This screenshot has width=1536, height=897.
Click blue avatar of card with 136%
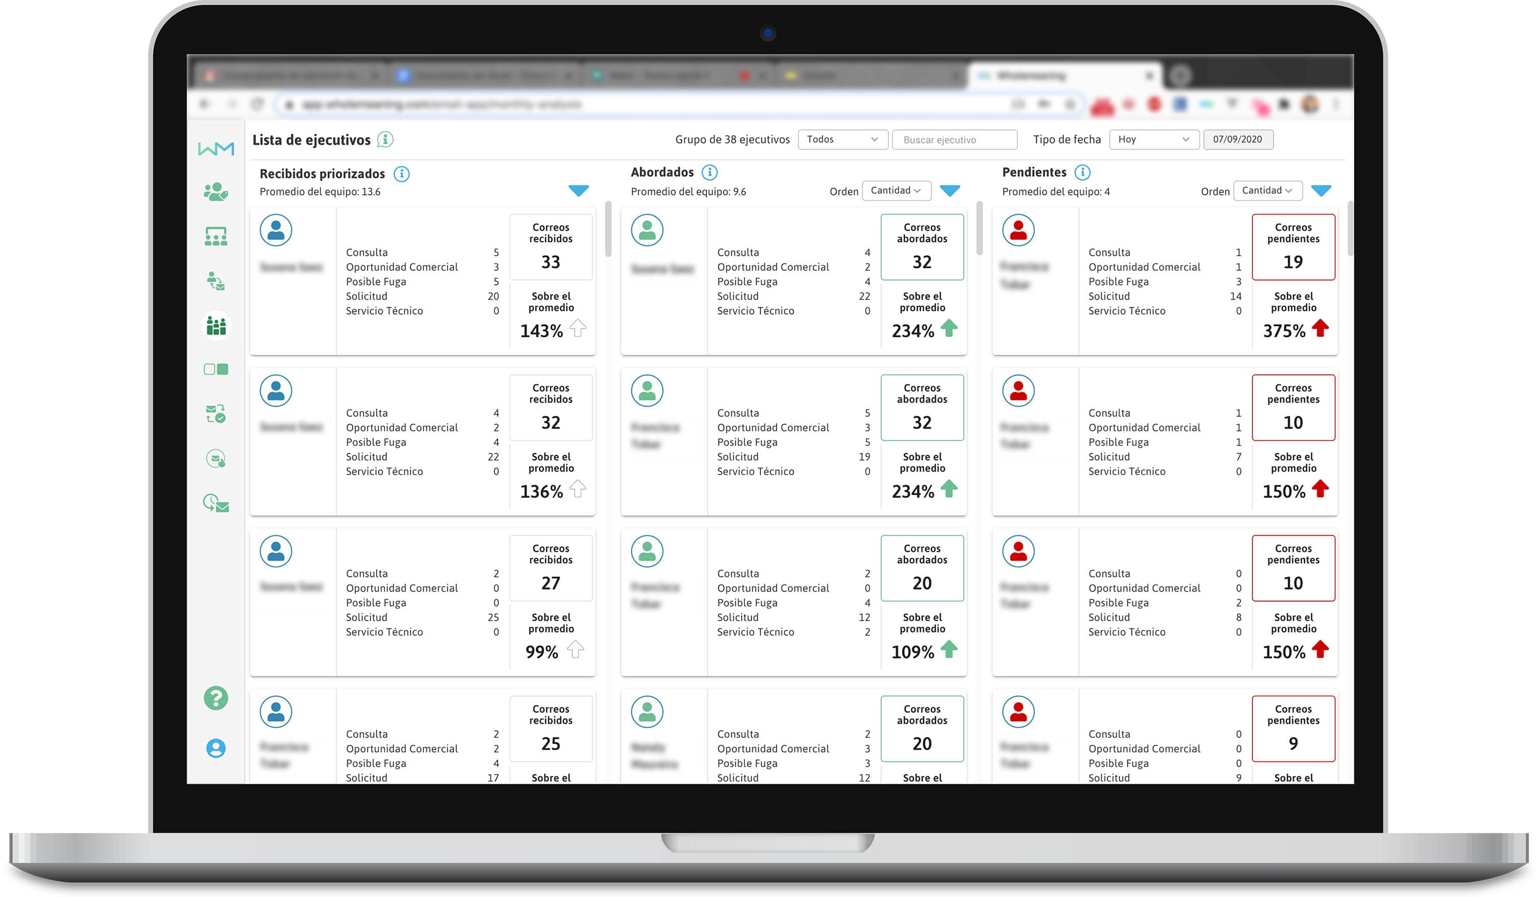276,391
